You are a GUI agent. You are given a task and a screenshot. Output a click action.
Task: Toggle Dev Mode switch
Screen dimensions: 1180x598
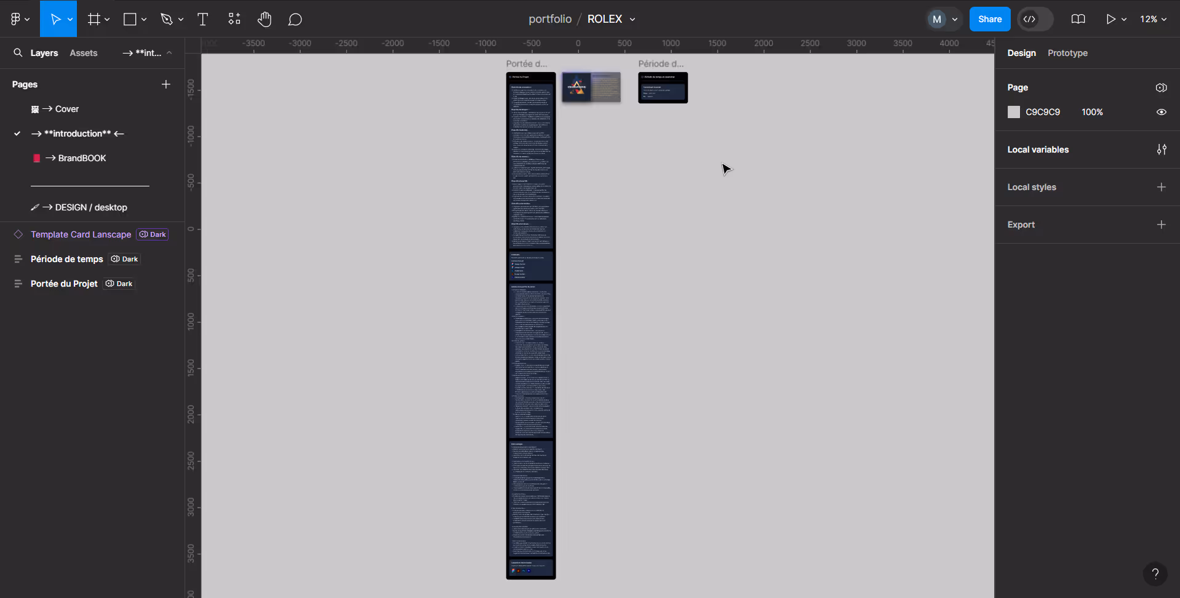click(x=1035, y=19)
